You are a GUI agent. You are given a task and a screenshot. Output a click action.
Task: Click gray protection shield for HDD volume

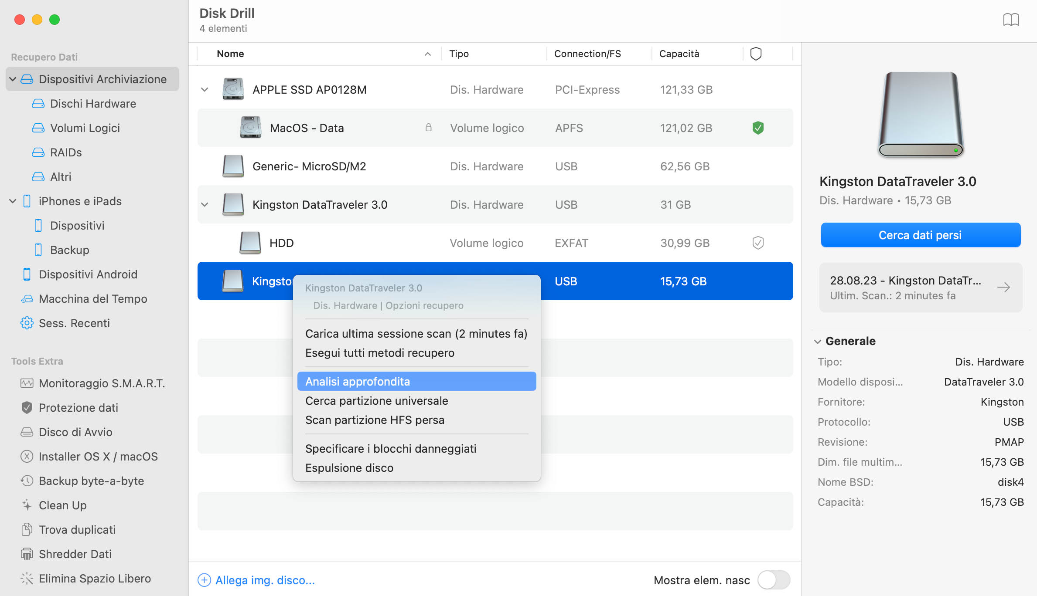[758, 243]
